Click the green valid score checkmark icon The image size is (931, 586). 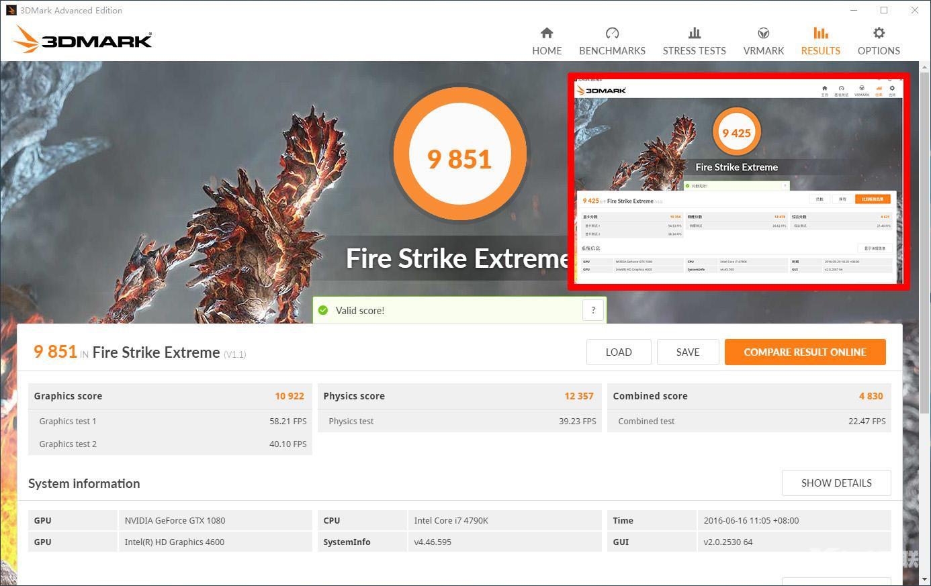pyautogui.click(x=323, y=310)
